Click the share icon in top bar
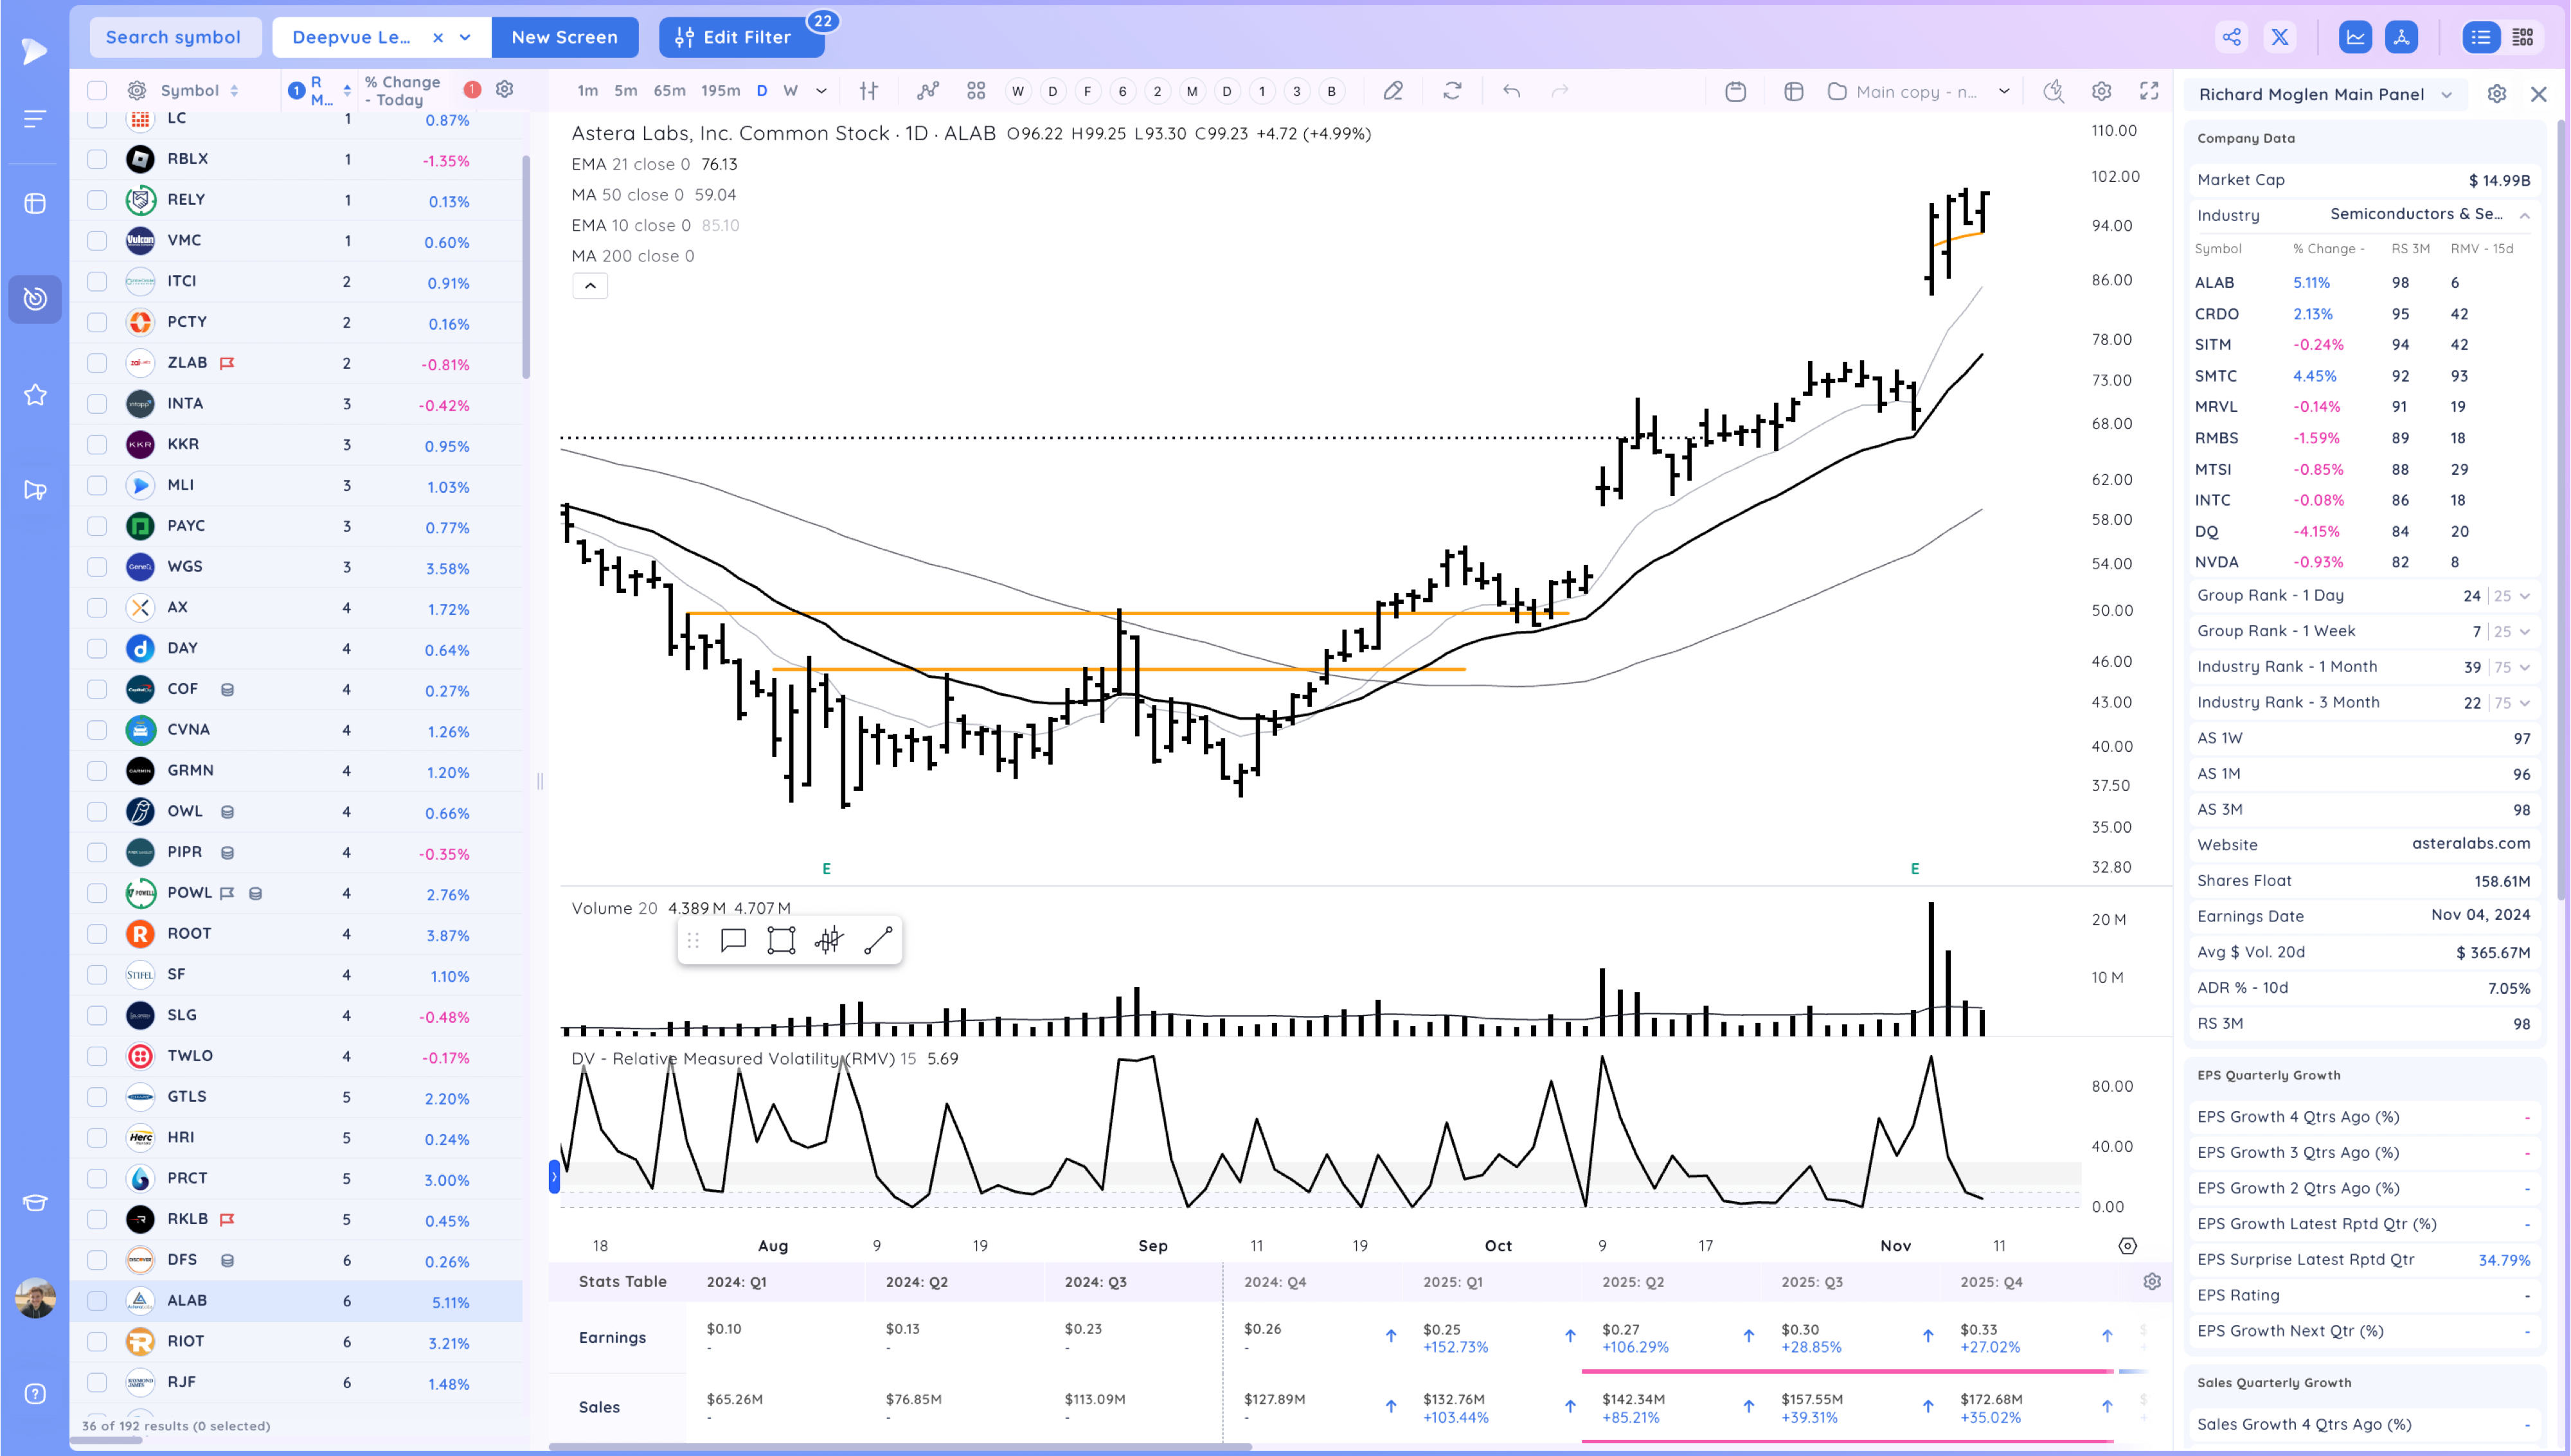Image resolution: width=2571 pixels, height=1456 pixels. tap(2231, 37)
